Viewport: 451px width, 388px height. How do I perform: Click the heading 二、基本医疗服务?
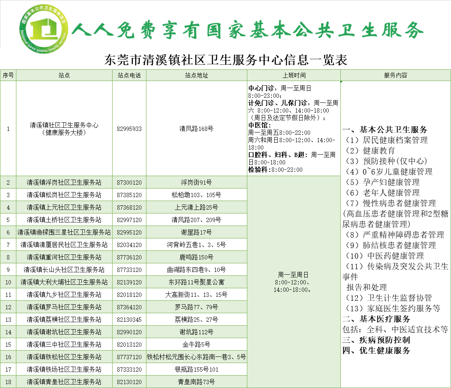(376, 319)
